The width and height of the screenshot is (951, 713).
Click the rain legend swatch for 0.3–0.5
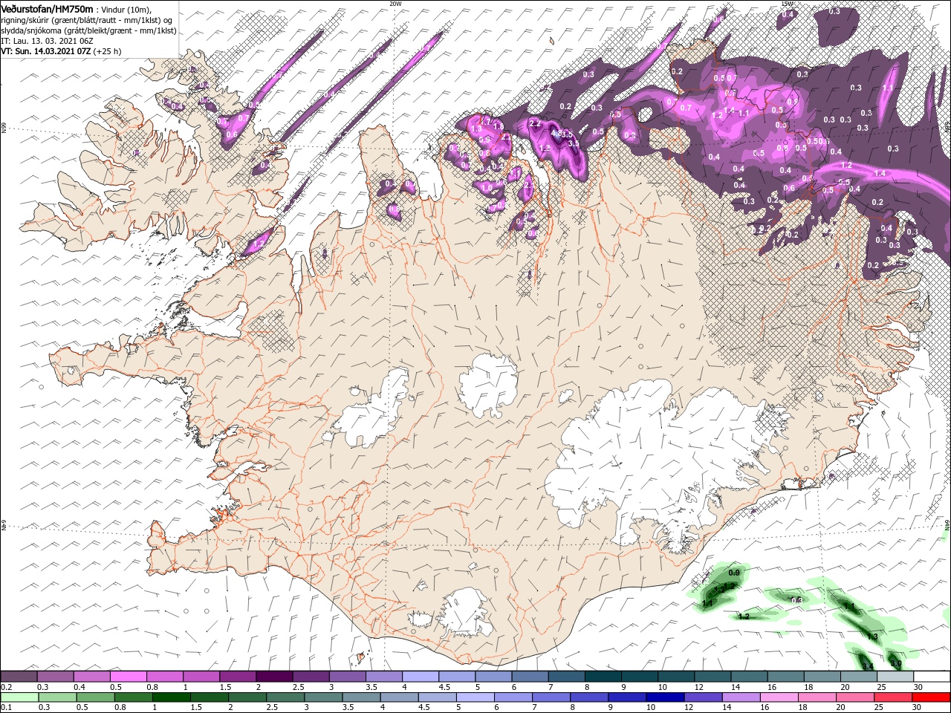pyautogui.click(x=57, y=697)
